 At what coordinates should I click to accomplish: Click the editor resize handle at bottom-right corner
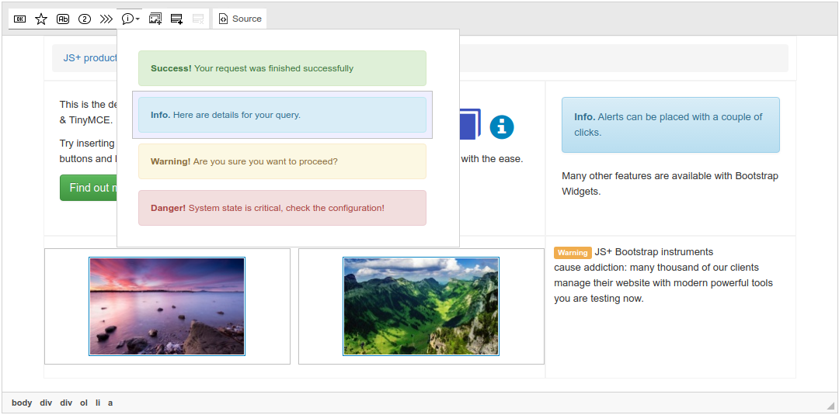point(830,405)
